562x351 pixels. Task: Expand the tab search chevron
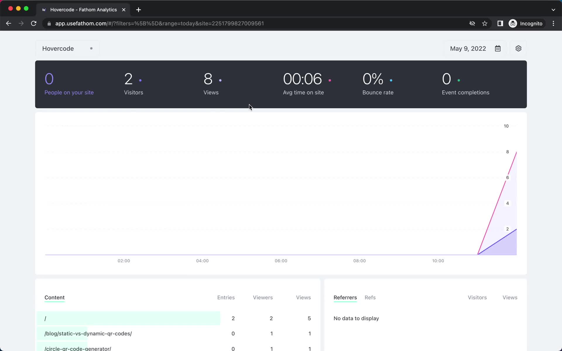pyautogui.click(x=553, y=10)
